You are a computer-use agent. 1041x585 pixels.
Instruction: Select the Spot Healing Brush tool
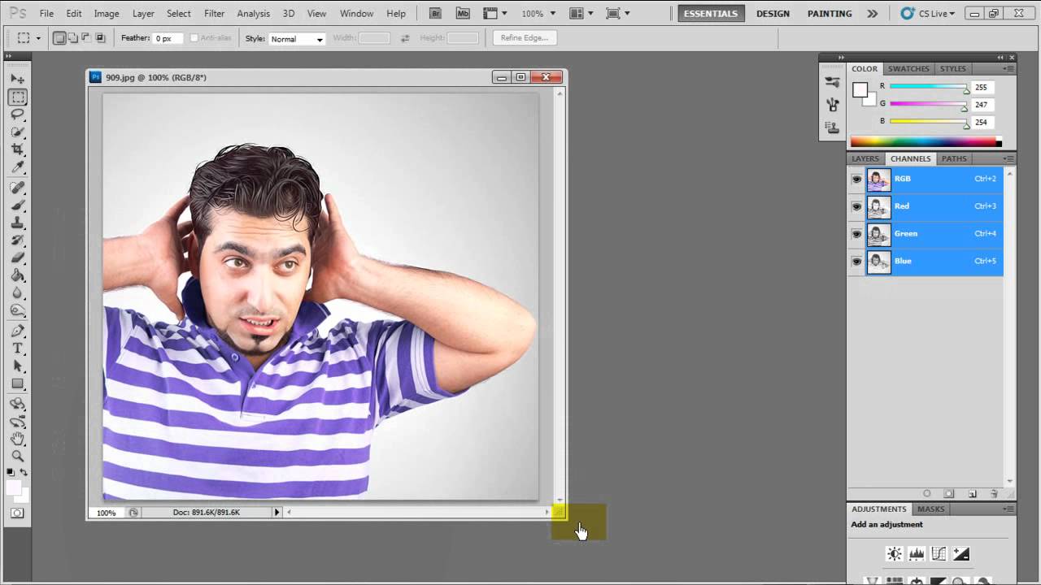17,188
